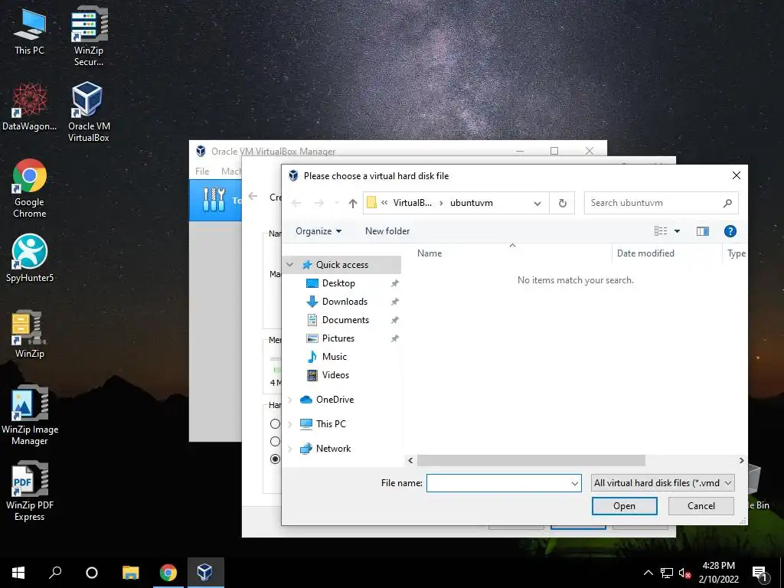The width and height of the screenshot is (784, 588).
Task: Click the Up folder arrow in file dialog
Action: click(x=353, y=203)
